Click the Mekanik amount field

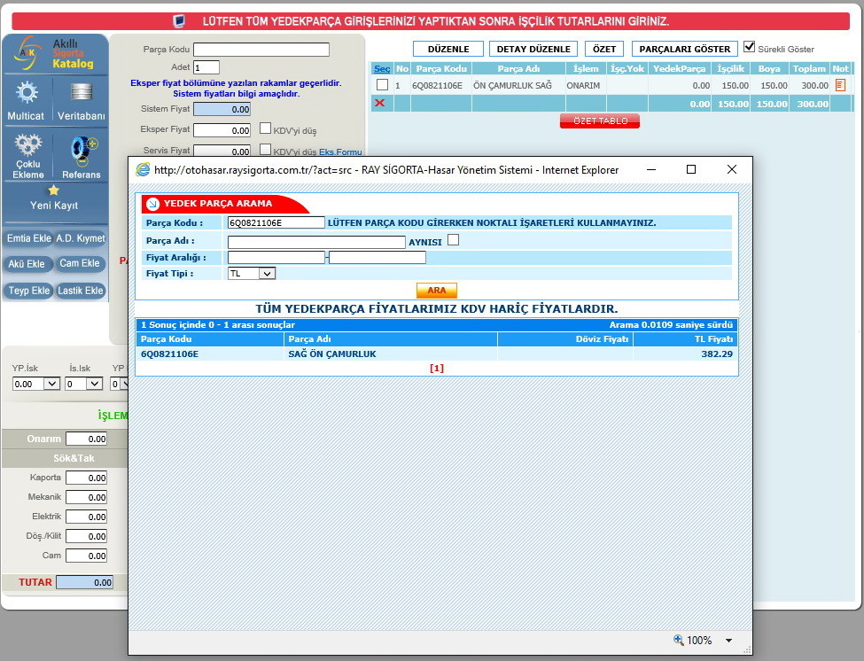point(87,497)
